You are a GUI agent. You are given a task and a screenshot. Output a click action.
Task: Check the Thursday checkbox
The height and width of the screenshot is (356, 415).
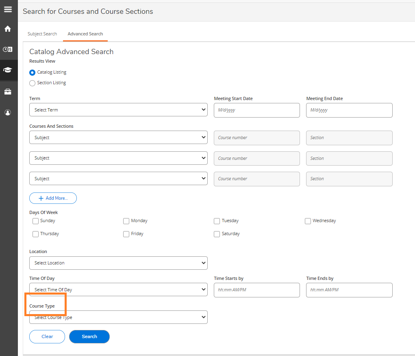click(x=35, y=234)
